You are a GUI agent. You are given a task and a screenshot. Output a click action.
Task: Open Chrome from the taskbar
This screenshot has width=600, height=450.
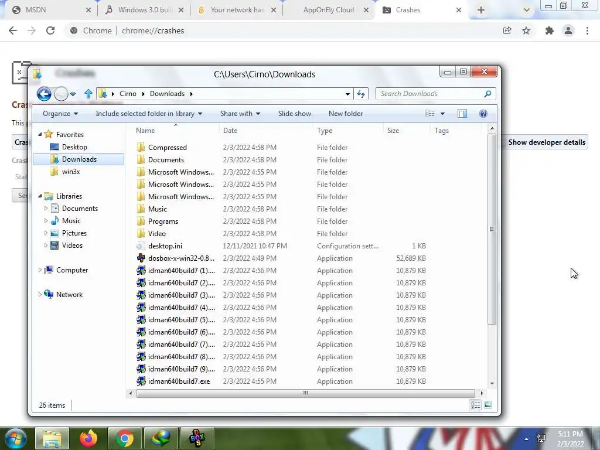click(x=125, y=438)
